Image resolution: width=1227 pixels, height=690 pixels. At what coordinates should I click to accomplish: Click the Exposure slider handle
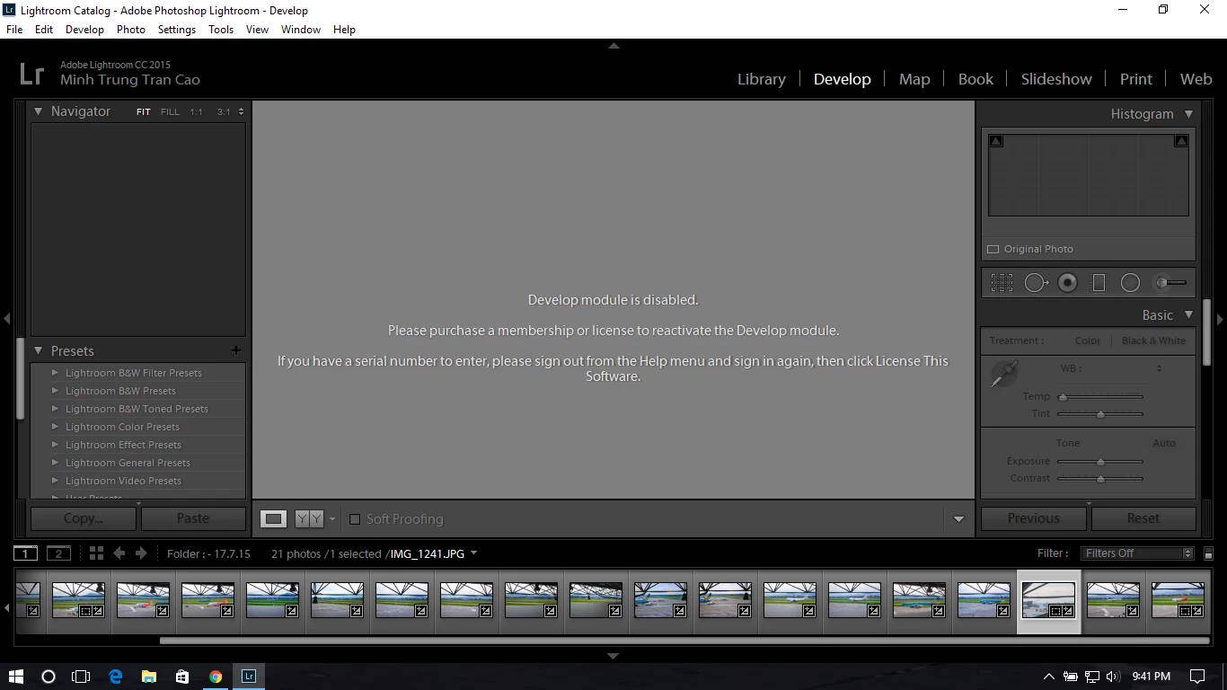click(x=1100, y=462)
